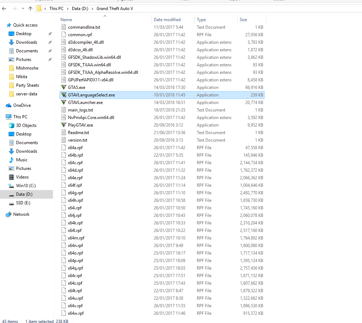
Task: Click the Music note icon in sidebar
Action: pos(11,160)
